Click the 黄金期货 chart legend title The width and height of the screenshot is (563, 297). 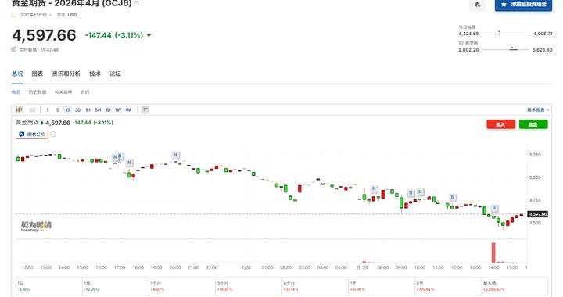coord(27,122)
